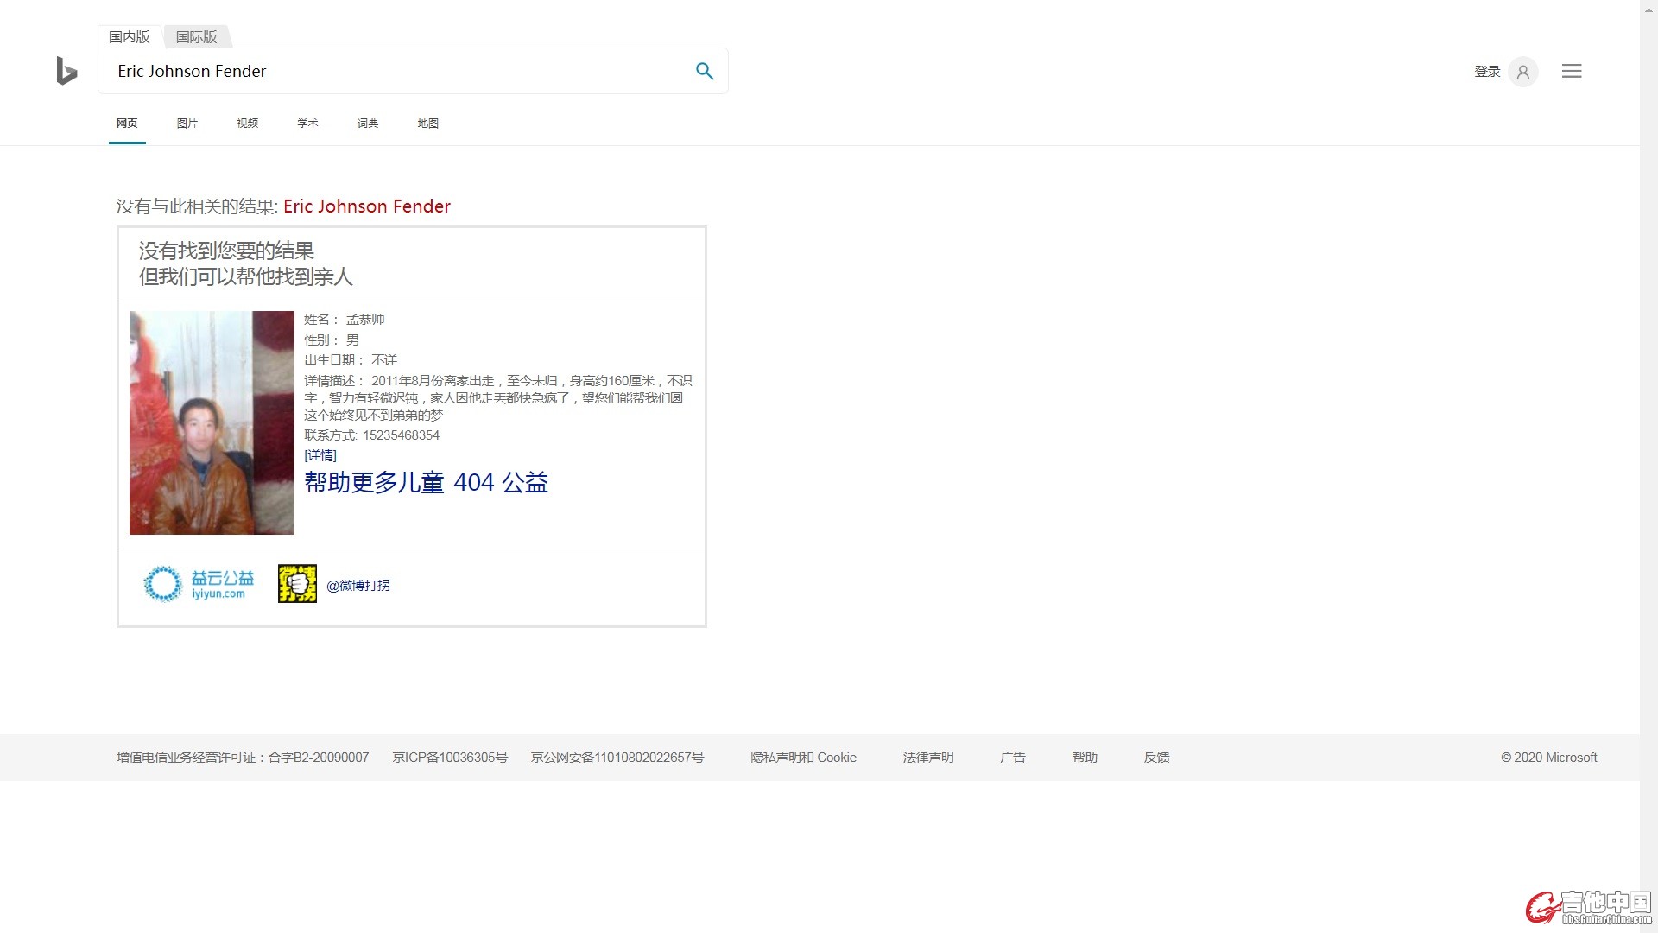1658x933 pixels.
Task: Switch to 国际版 tab
Action: tap(196, 36)
